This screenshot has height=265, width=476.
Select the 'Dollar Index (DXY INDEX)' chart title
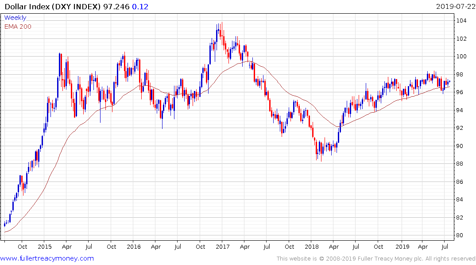pyautogui.click(x=53, y=7)
